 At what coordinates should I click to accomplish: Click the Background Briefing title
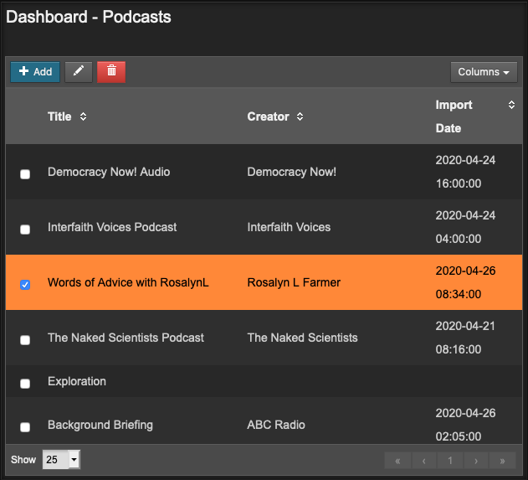tap(100, 425)
